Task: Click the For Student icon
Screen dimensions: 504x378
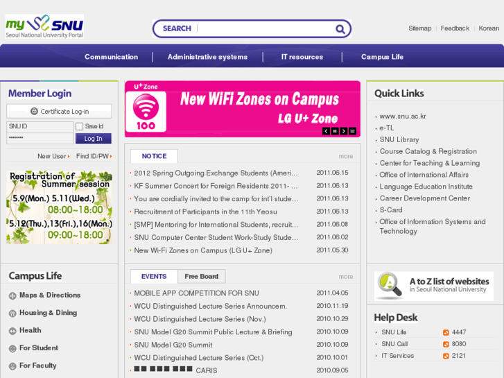Action: click(x=12, y=348)
